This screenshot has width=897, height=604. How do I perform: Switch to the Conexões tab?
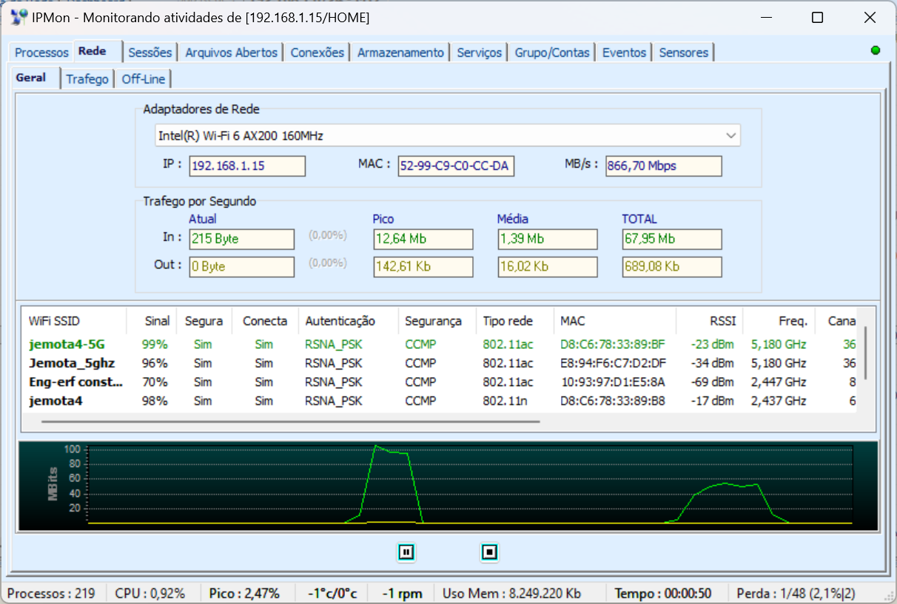point(317,52)
